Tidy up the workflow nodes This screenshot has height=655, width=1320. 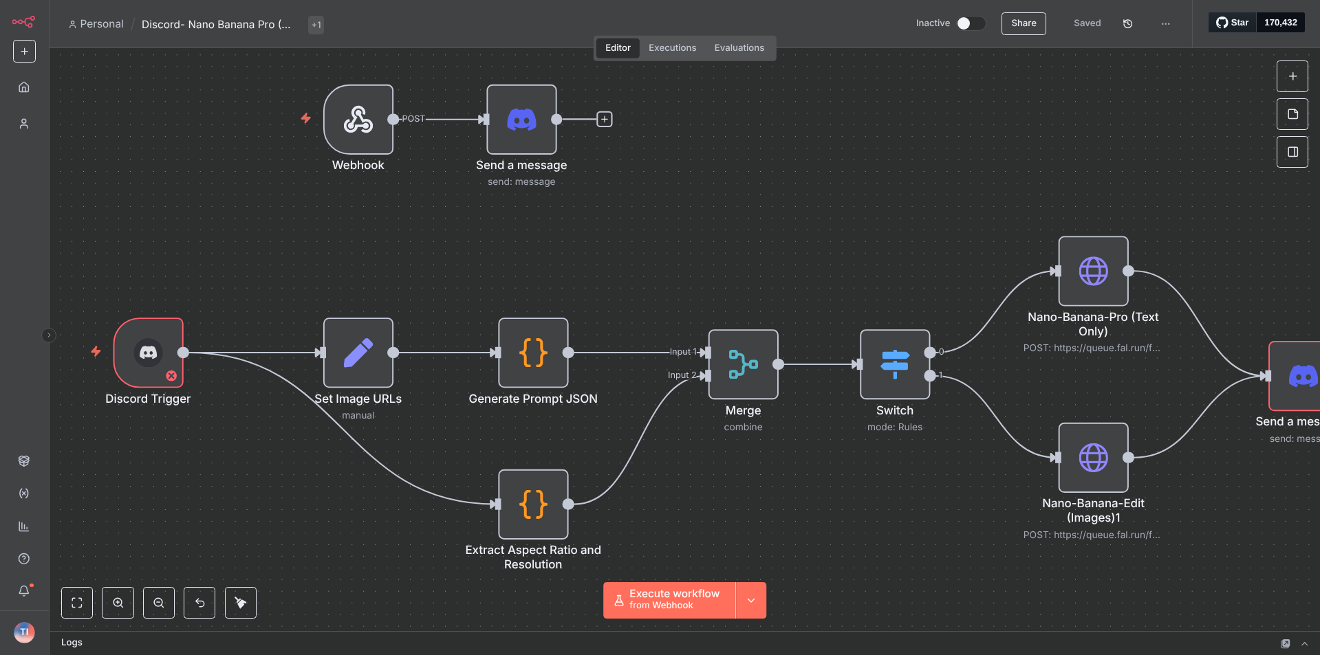tap(241, 603)
